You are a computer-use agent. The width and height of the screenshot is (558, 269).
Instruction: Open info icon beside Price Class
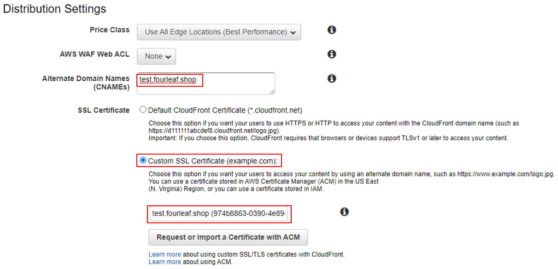point(332,30)
